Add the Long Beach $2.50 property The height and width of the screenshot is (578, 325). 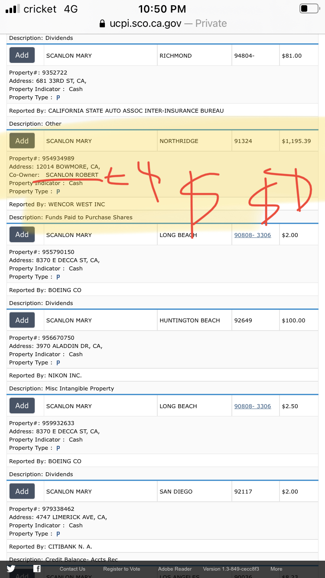22,406
